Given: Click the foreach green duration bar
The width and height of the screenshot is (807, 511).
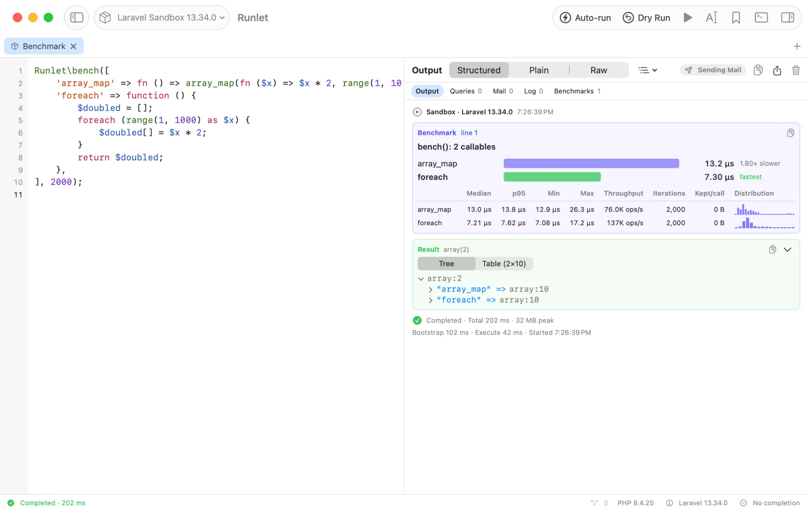Looking at the screenshot, I should coord(552,177).
